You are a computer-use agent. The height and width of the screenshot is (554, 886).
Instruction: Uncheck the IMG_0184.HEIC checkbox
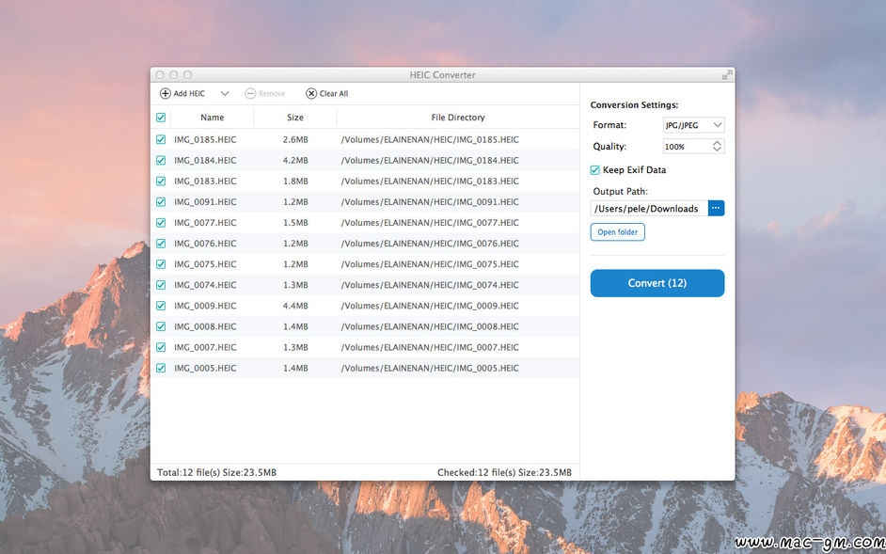tap(161, 161)
